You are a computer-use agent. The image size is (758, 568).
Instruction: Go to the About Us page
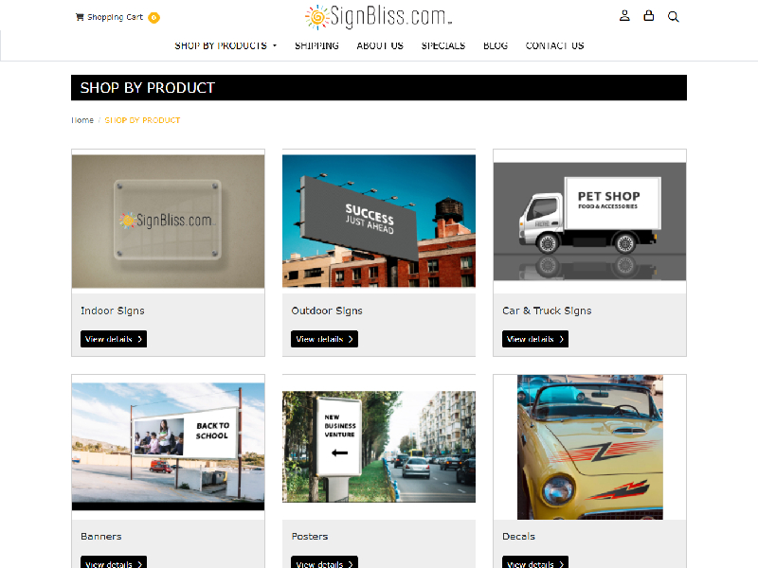point(380,45)
